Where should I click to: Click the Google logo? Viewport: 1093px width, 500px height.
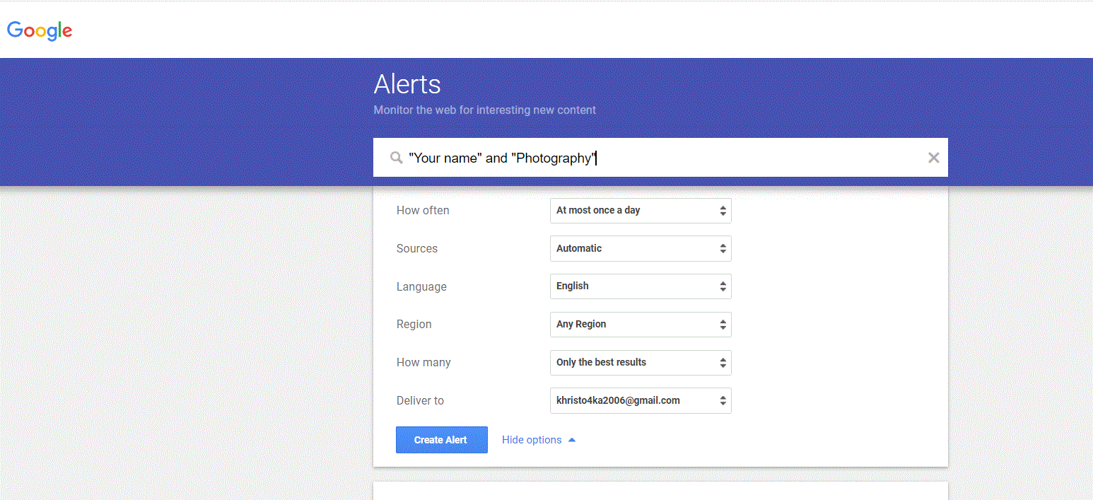(x=40, y=30)
